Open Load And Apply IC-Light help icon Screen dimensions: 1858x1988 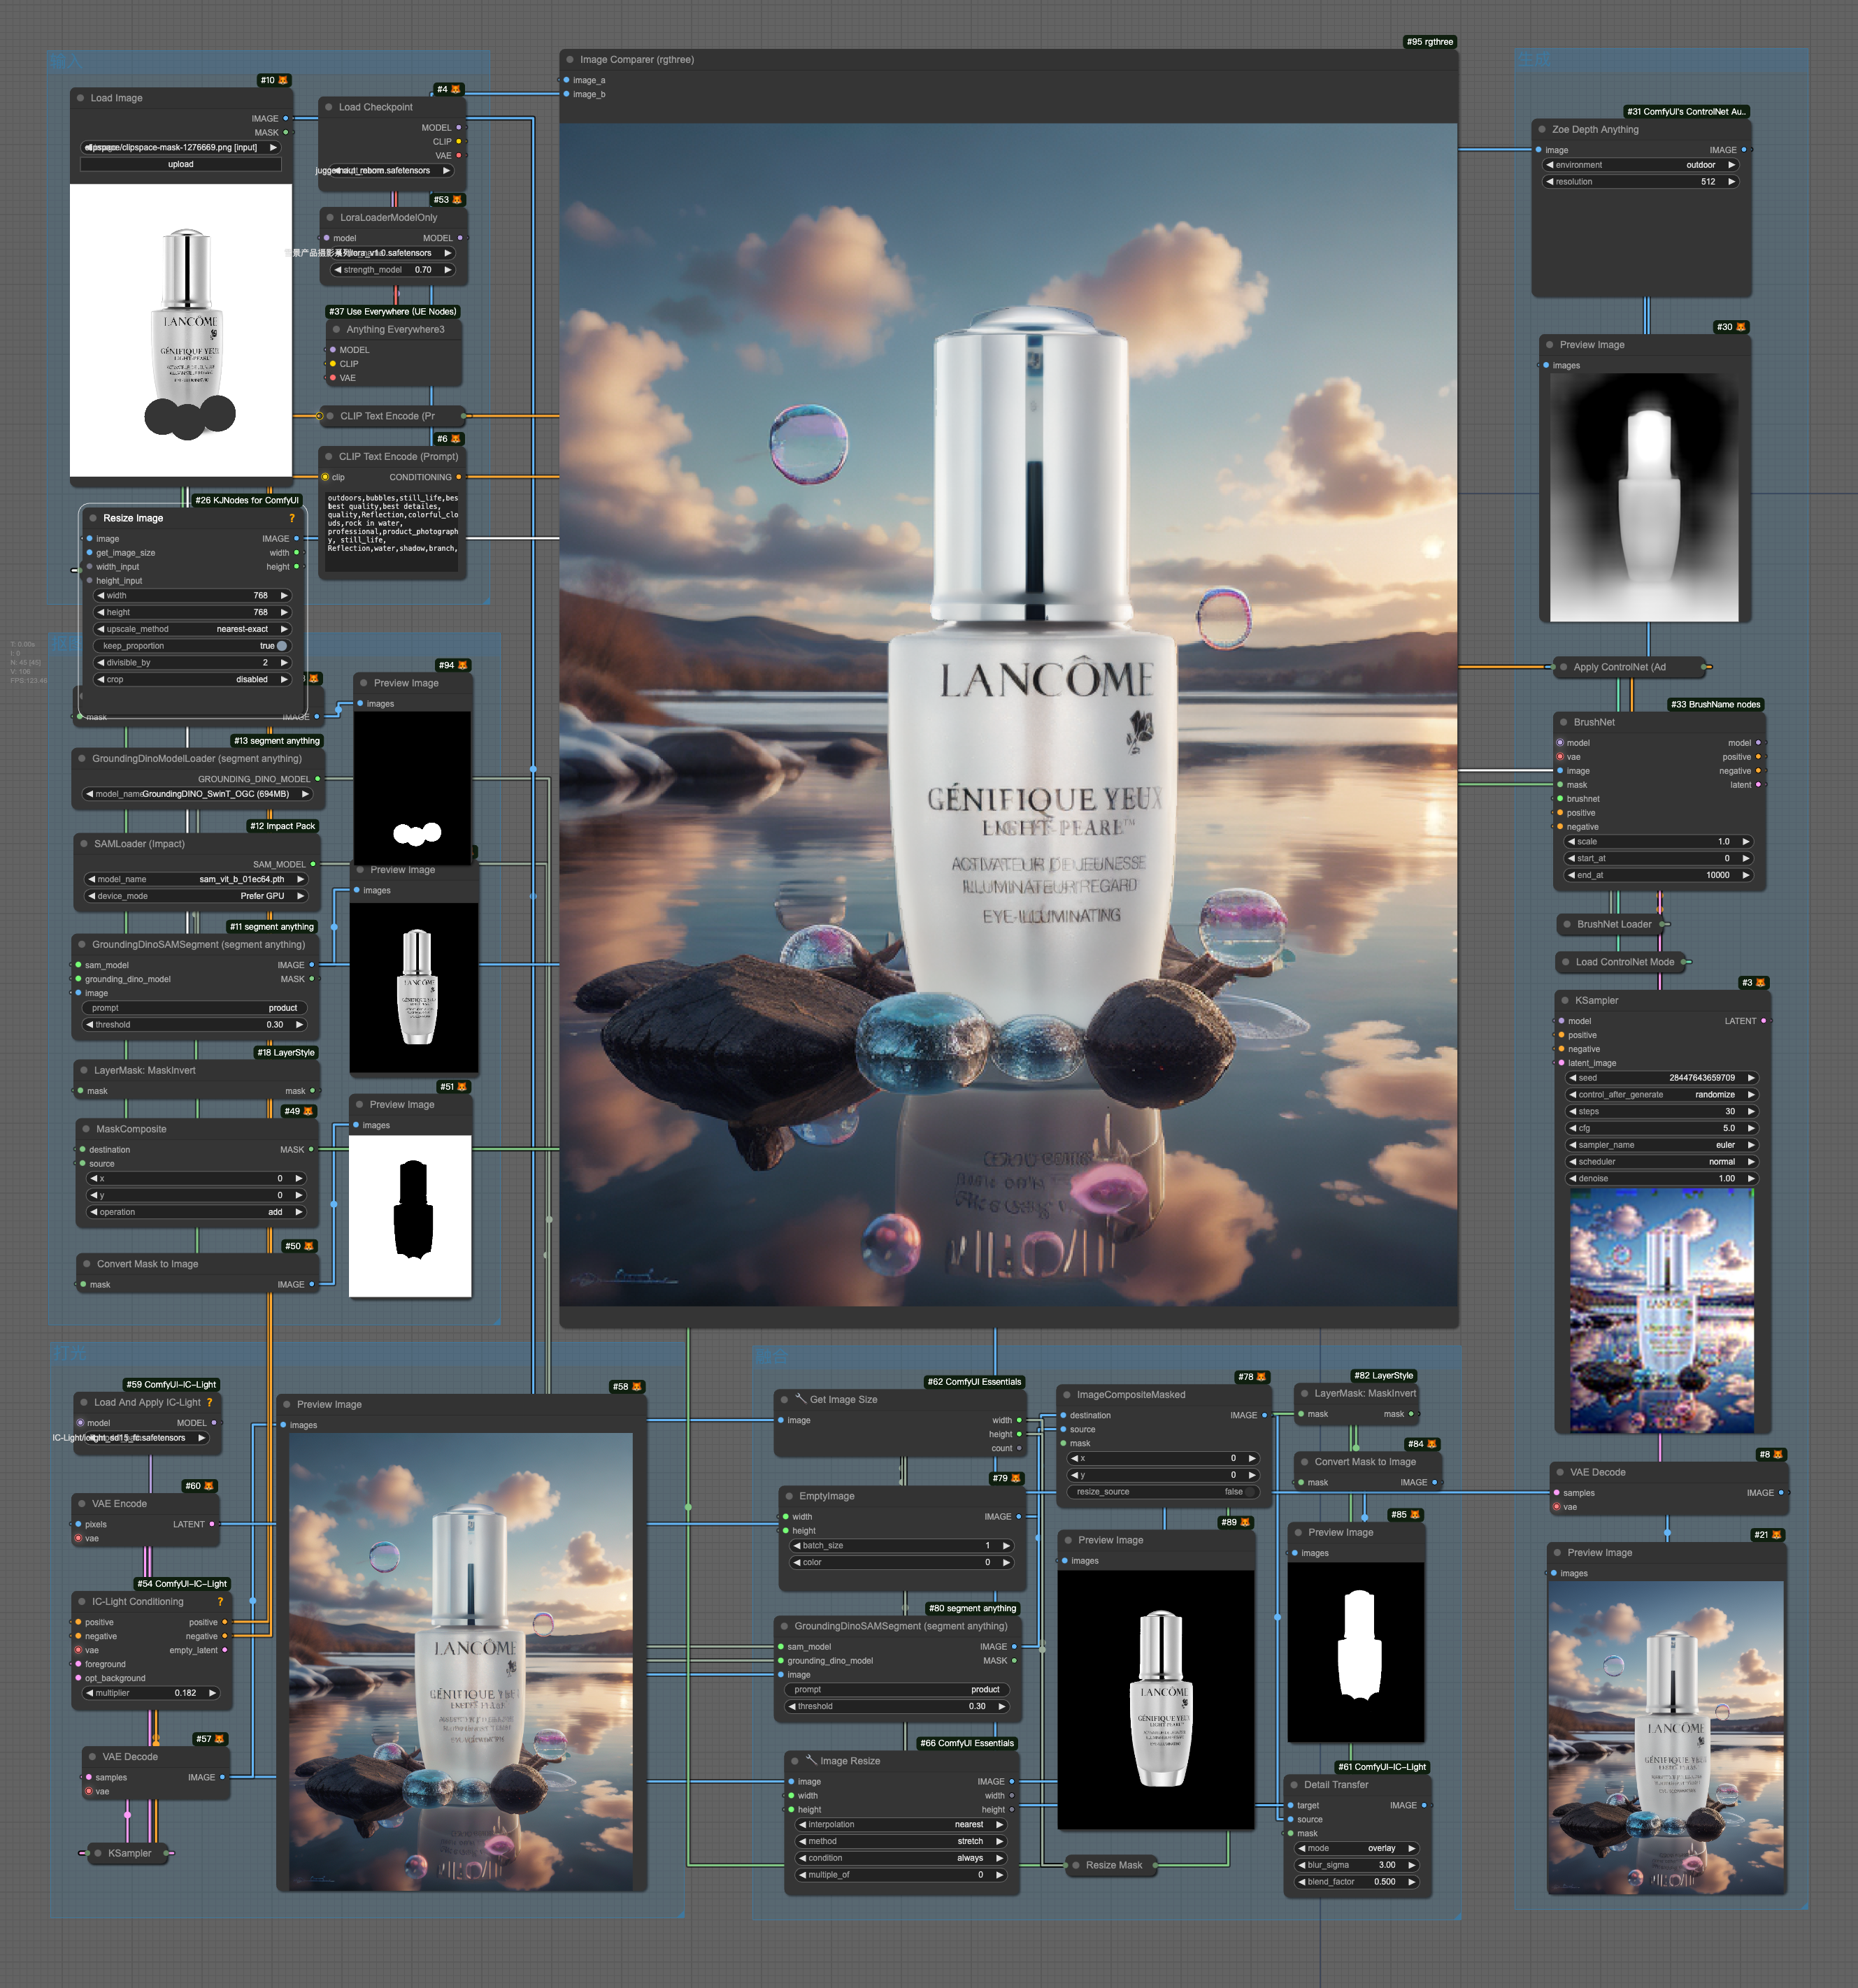[x=209, y=1403]
